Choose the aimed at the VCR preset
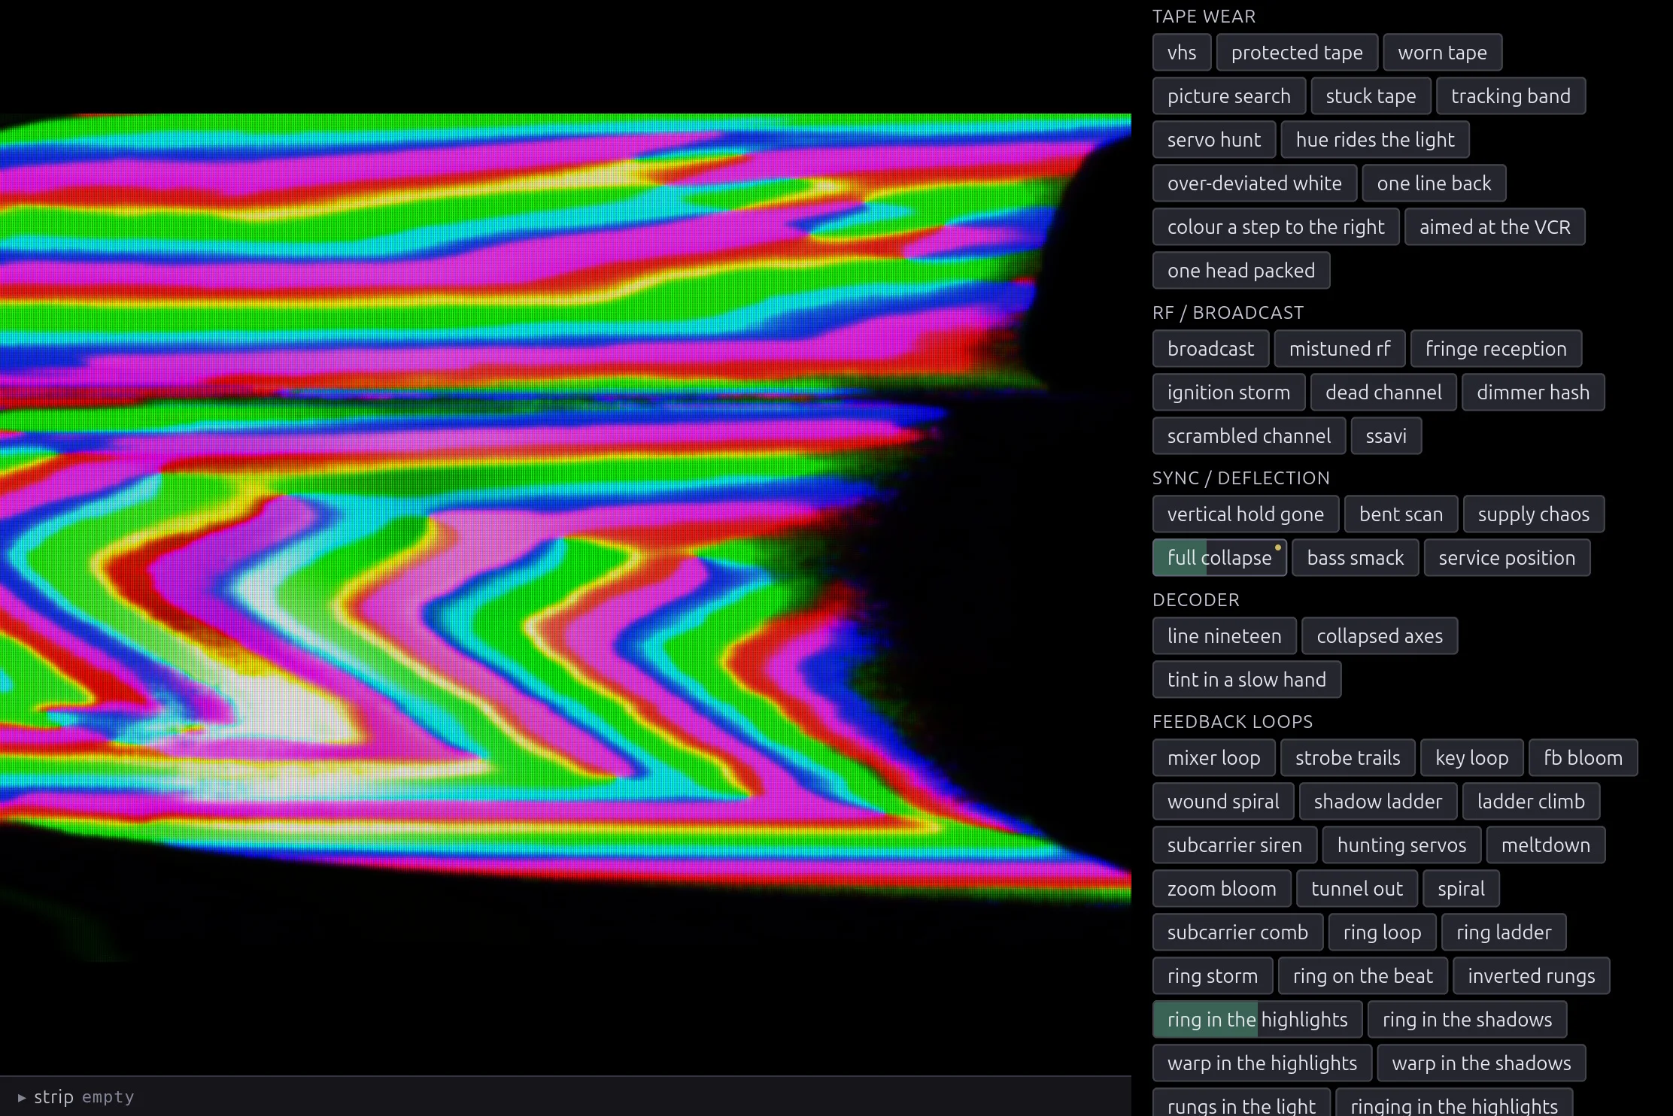Screen dimensions: 1673x1116 [x=1495, y=227]
